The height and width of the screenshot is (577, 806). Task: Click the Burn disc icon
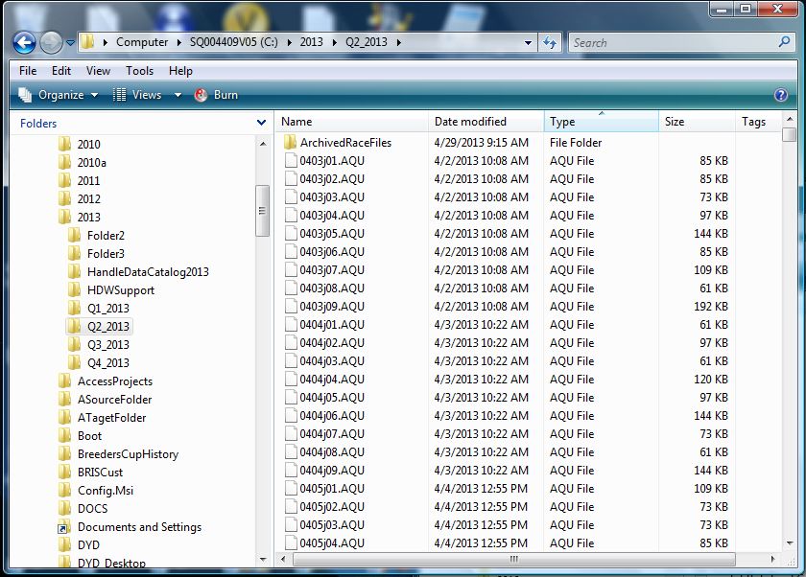click(x=201, y=95)
